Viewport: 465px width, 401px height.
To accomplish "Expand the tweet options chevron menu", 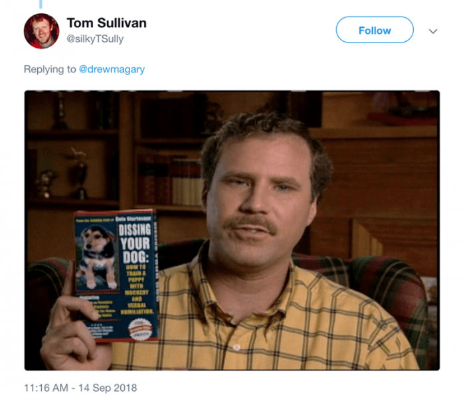I will 433,31.
